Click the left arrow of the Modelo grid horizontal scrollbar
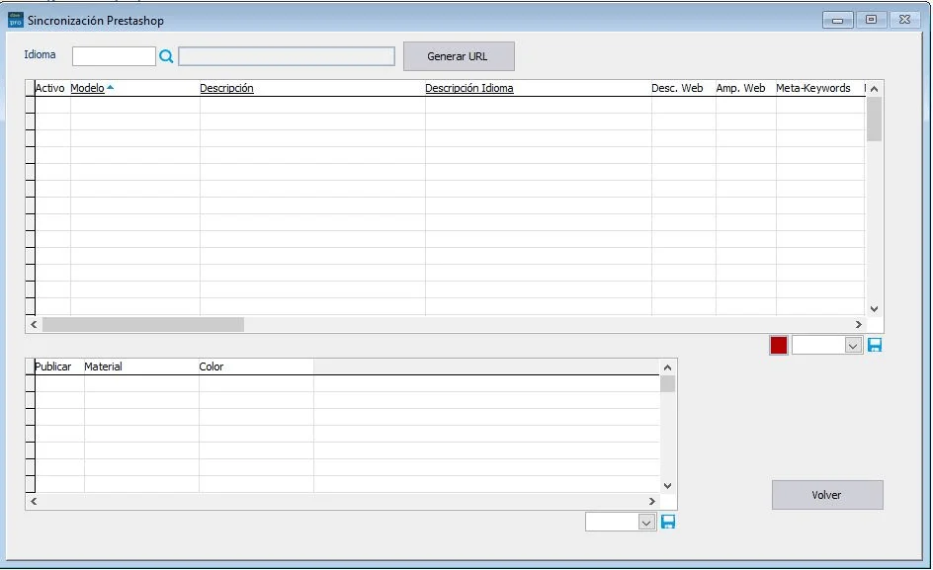Viewport: 933px width, 570px height. click(34, 324)
